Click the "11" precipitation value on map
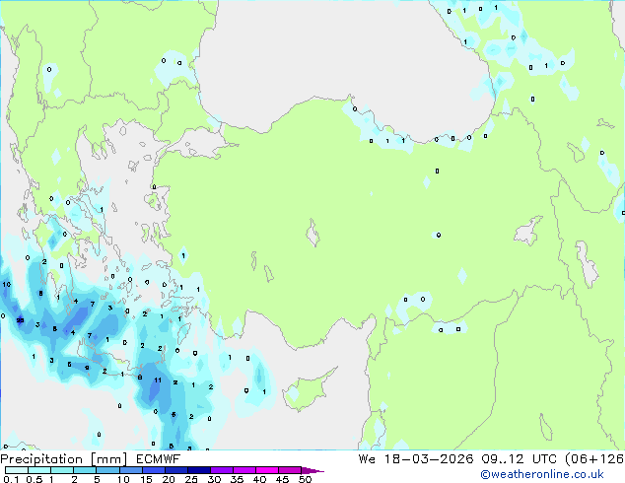This screenshot has height=483, width=625. (158, 380)
